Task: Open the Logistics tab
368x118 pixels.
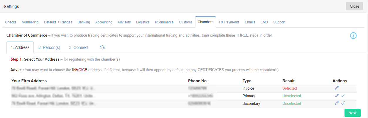Action: click(143, 22)
